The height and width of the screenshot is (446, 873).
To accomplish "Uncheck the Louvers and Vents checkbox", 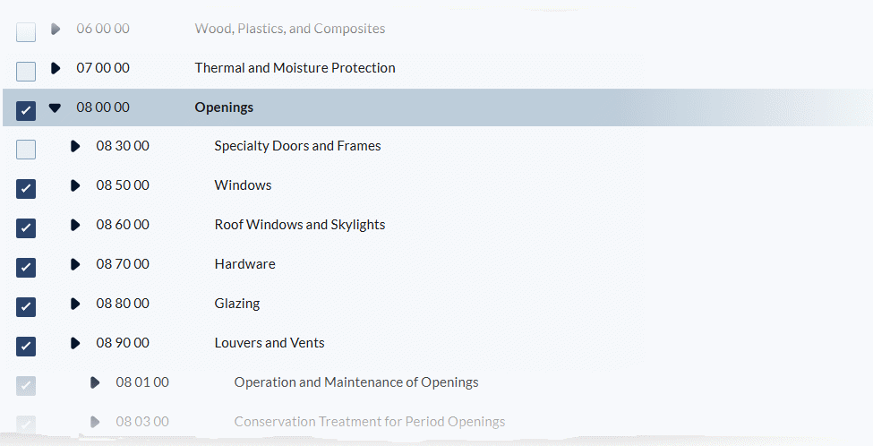I will pos(26,347).
